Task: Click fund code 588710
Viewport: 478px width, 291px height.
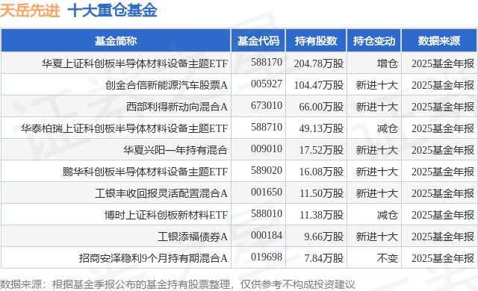Action: (x=267, y=128)
